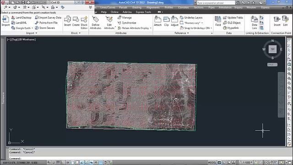Open the Pipes menu
293x165 pixels.
(x=212, y=7)
